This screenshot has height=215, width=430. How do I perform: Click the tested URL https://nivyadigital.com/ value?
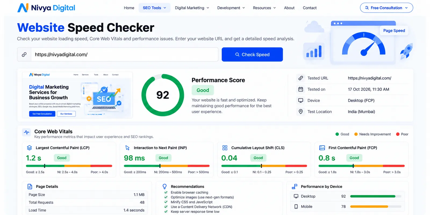click(x=370, y=78)
